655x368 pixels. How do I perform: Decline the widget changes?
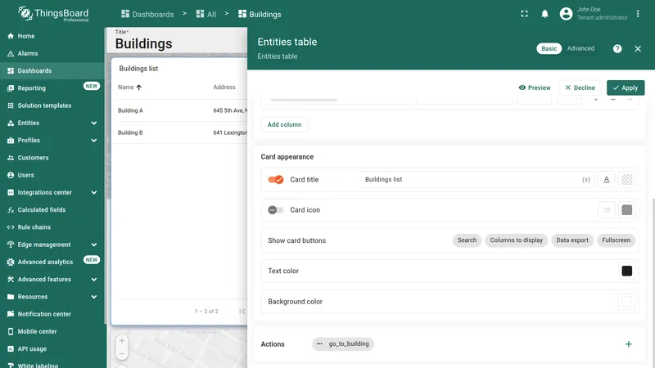tap(580, 88)
